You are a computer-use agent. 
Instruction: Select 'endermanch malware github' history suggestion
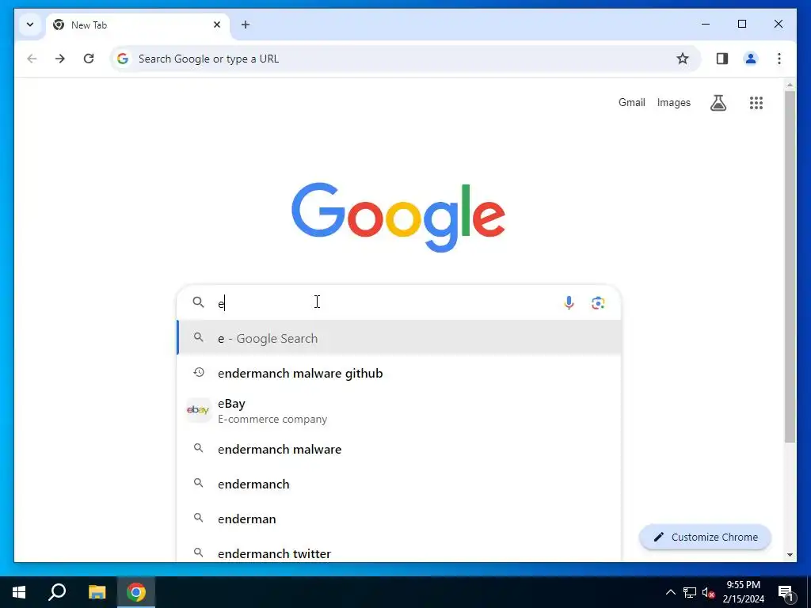point(399,374)
